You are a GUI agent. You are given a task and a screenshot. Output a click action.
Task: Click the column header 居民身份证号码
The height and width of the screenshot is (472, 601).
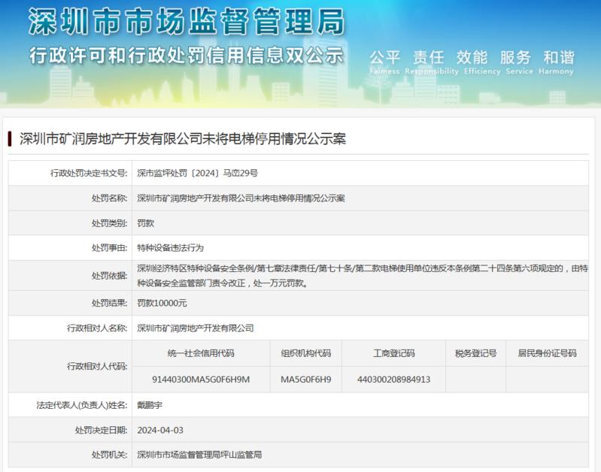pyautogui.click(x=547, y=353)
